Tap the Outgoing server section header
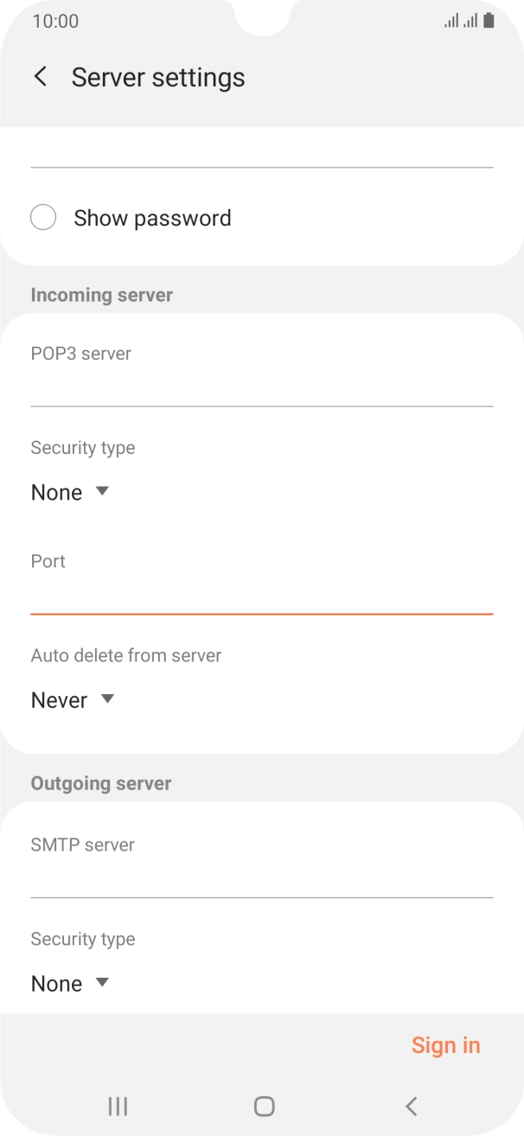 100,783
